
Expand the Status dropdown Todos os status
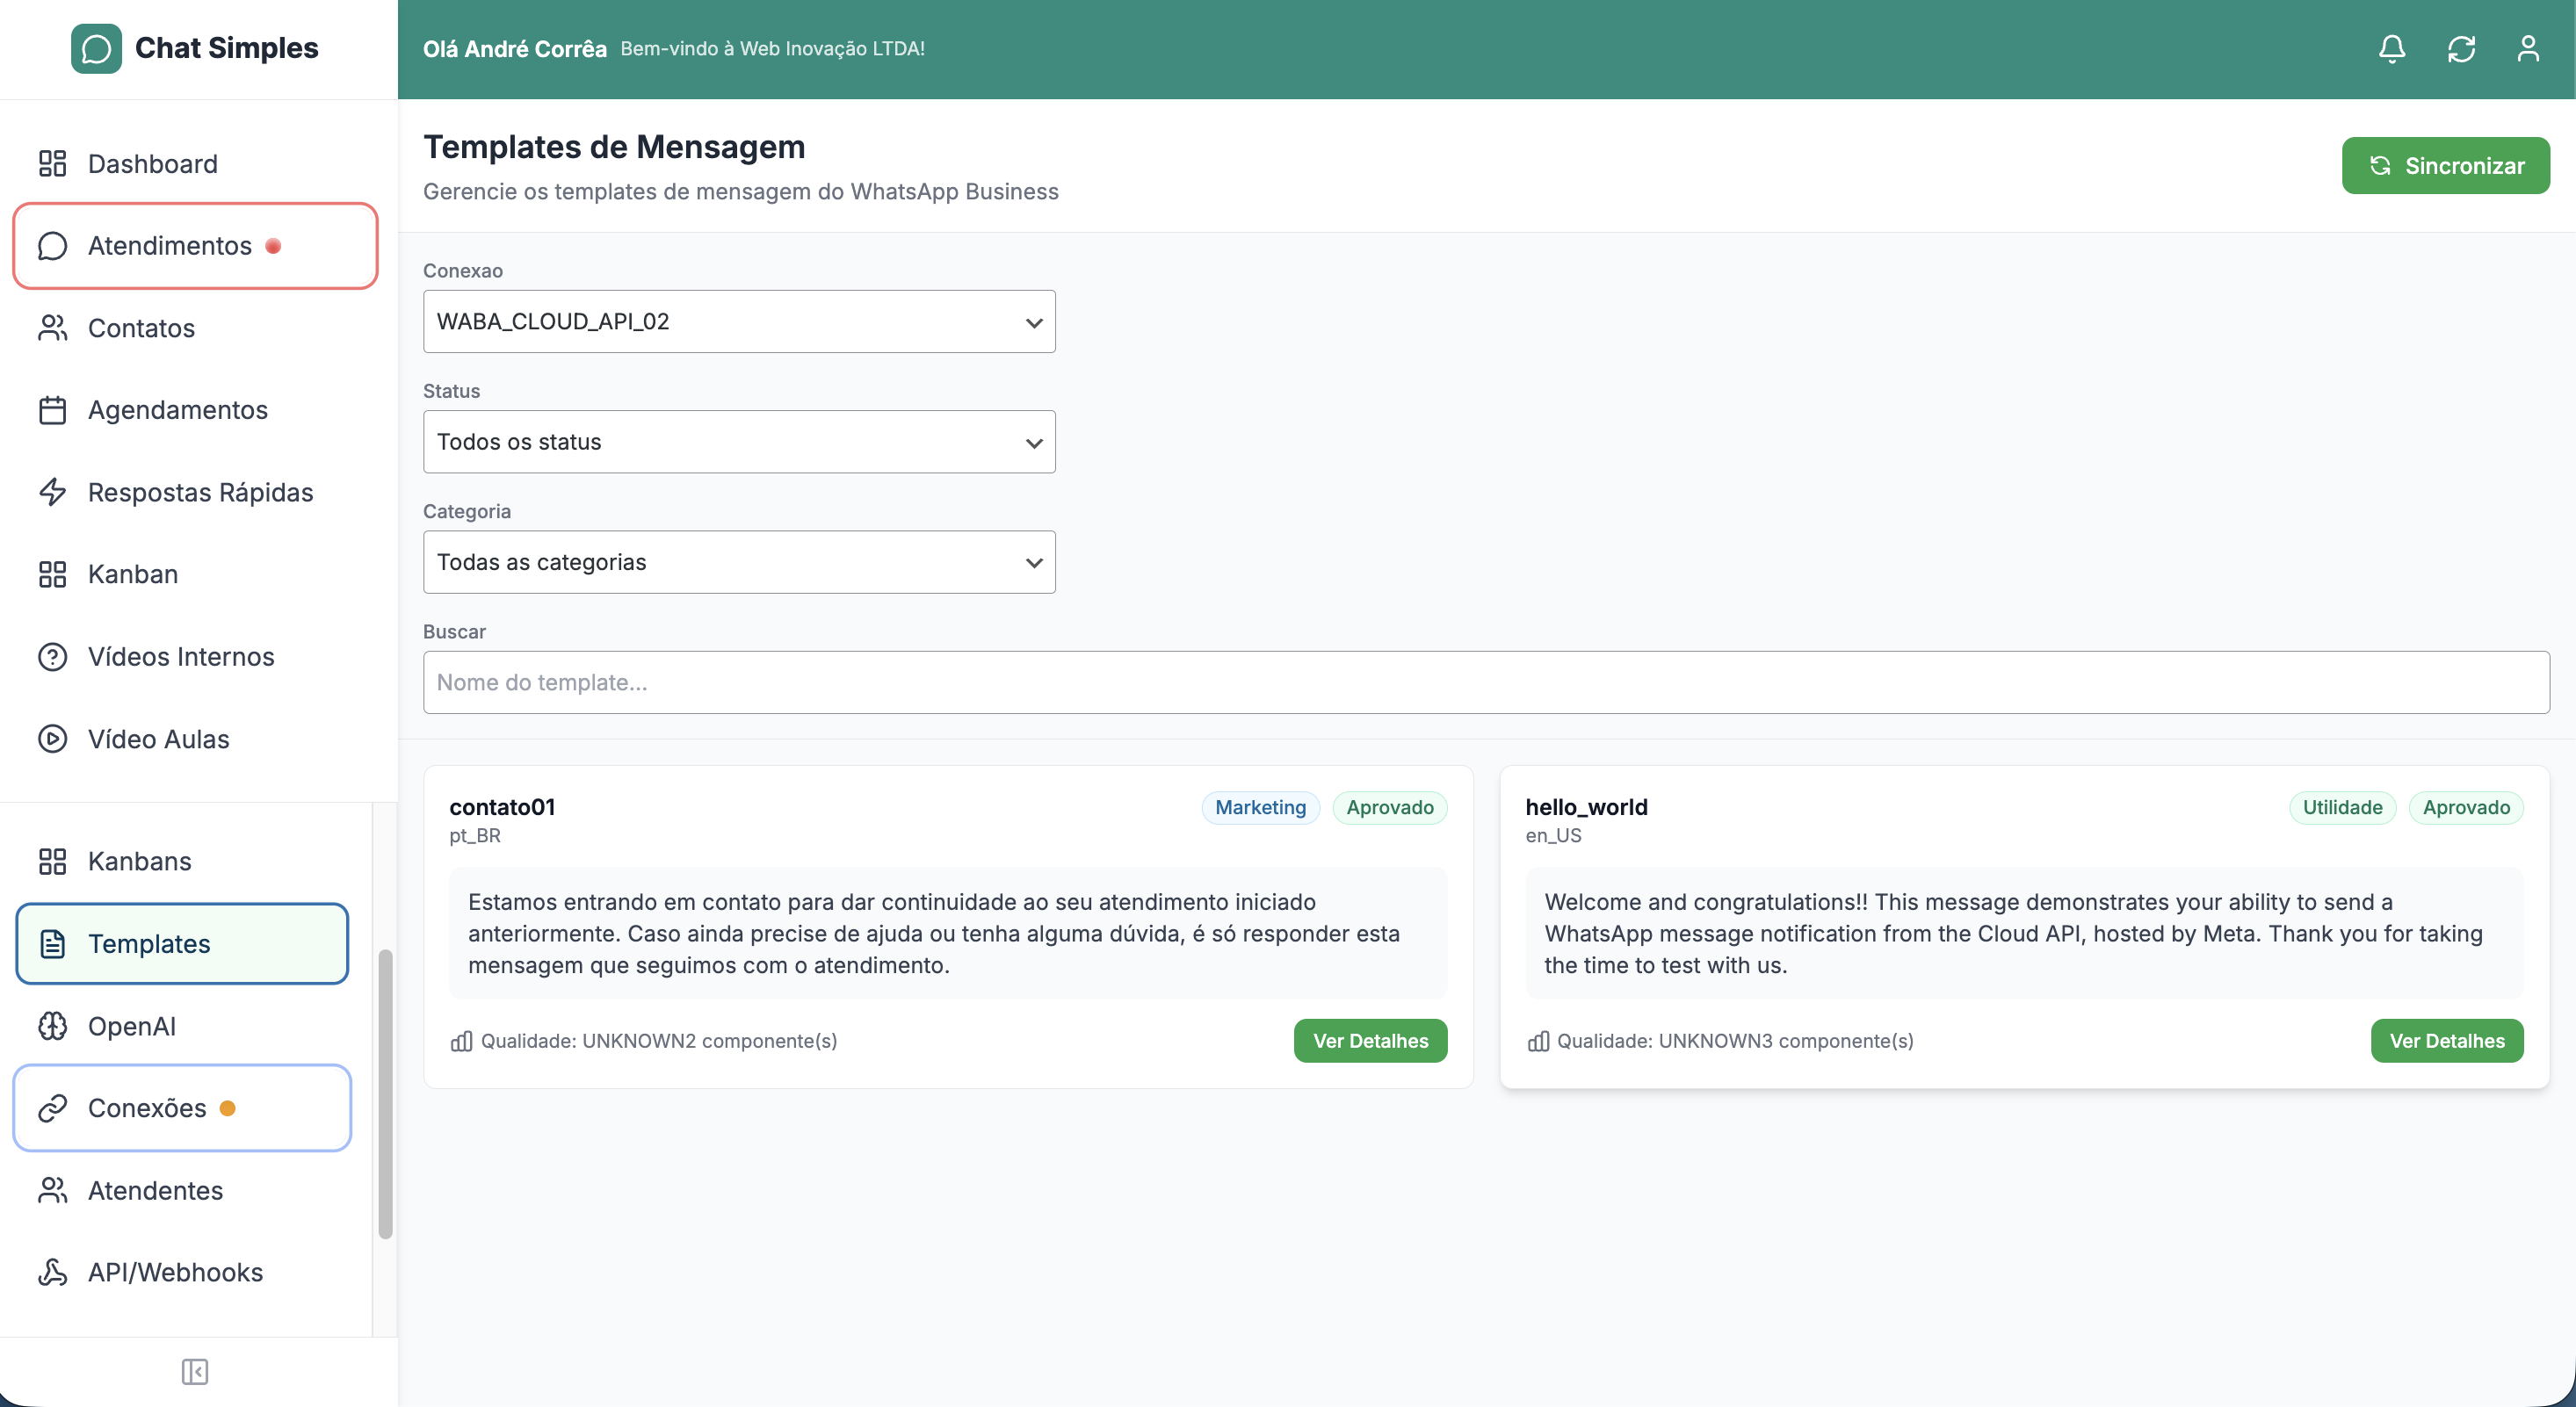(739, 441)
